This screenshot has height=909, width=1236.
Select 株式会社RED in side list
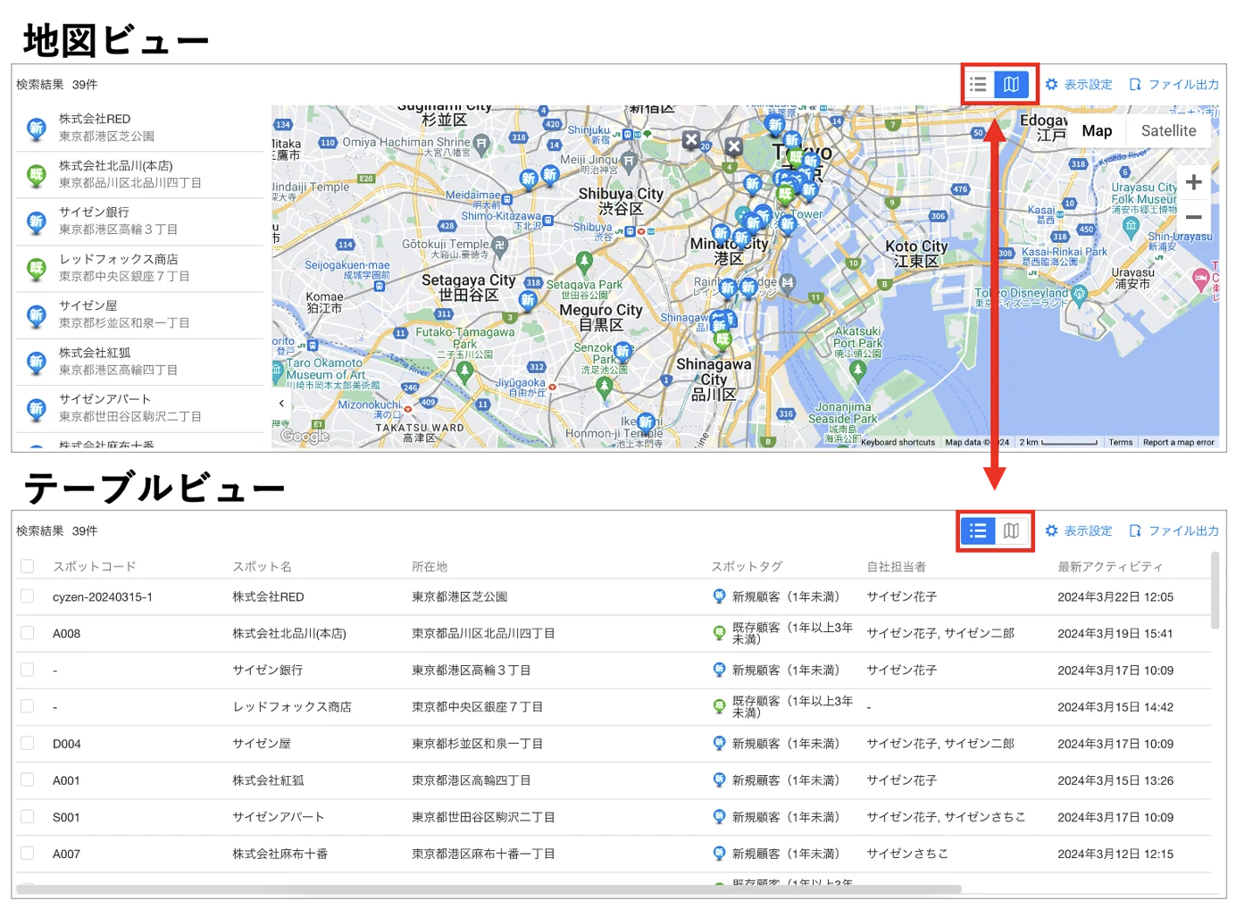pos(139,128)
